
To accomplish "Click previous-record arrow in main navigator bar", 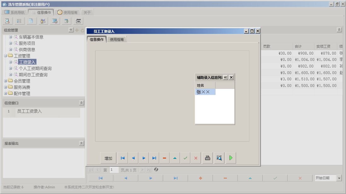I will click(x=125, y=178).
